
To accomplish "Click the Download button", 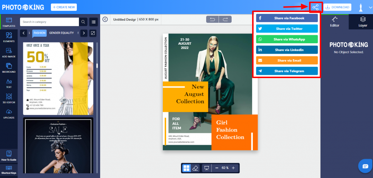I will tap(337, 7).
